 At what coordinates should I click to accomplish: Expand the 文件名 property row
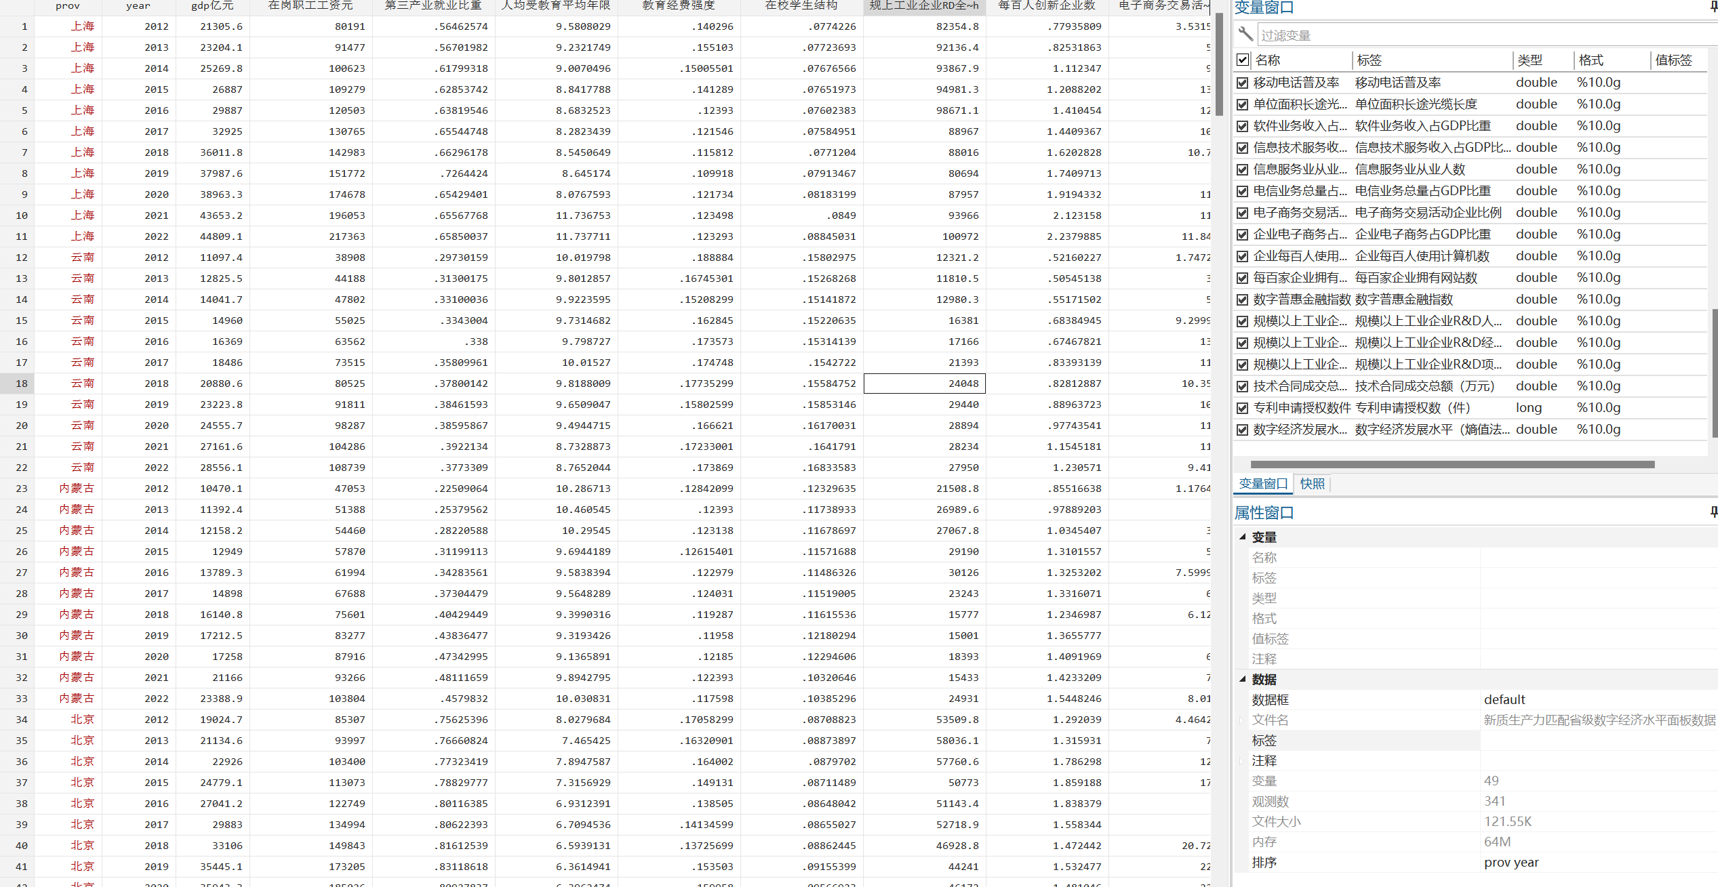pos(1243,720)
